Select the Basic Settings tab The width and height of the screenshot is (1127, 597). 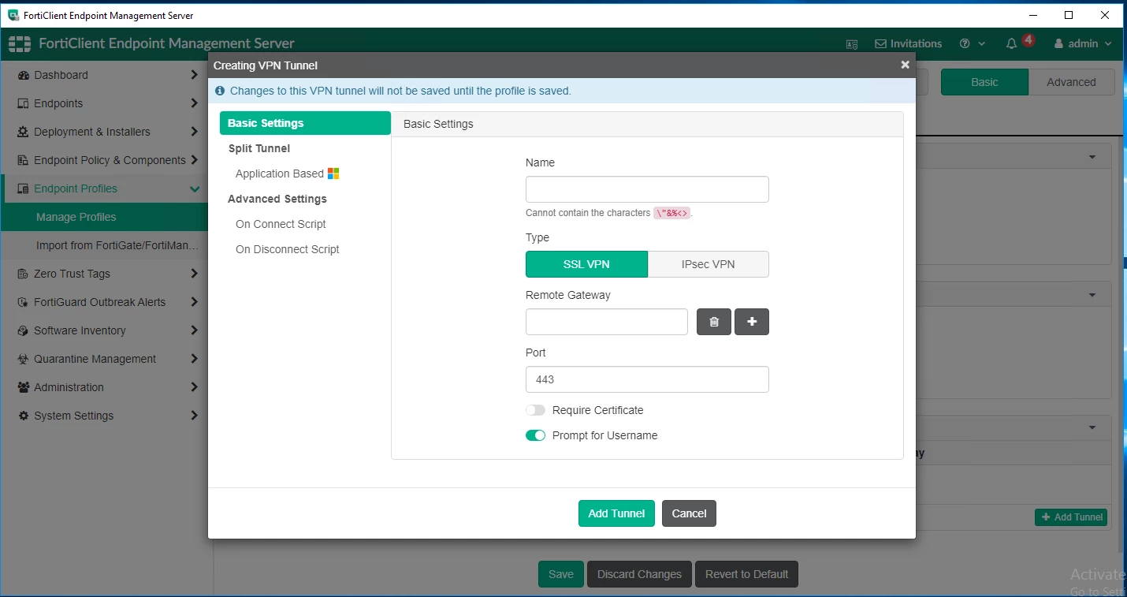pos(305,123)
